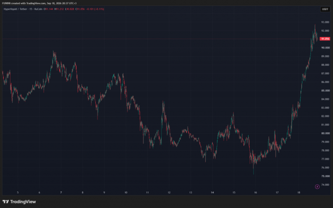Image resolution: width=333 pixels, height=208 pixels.
Task: Select the high value 91.212
Action: 59,9
